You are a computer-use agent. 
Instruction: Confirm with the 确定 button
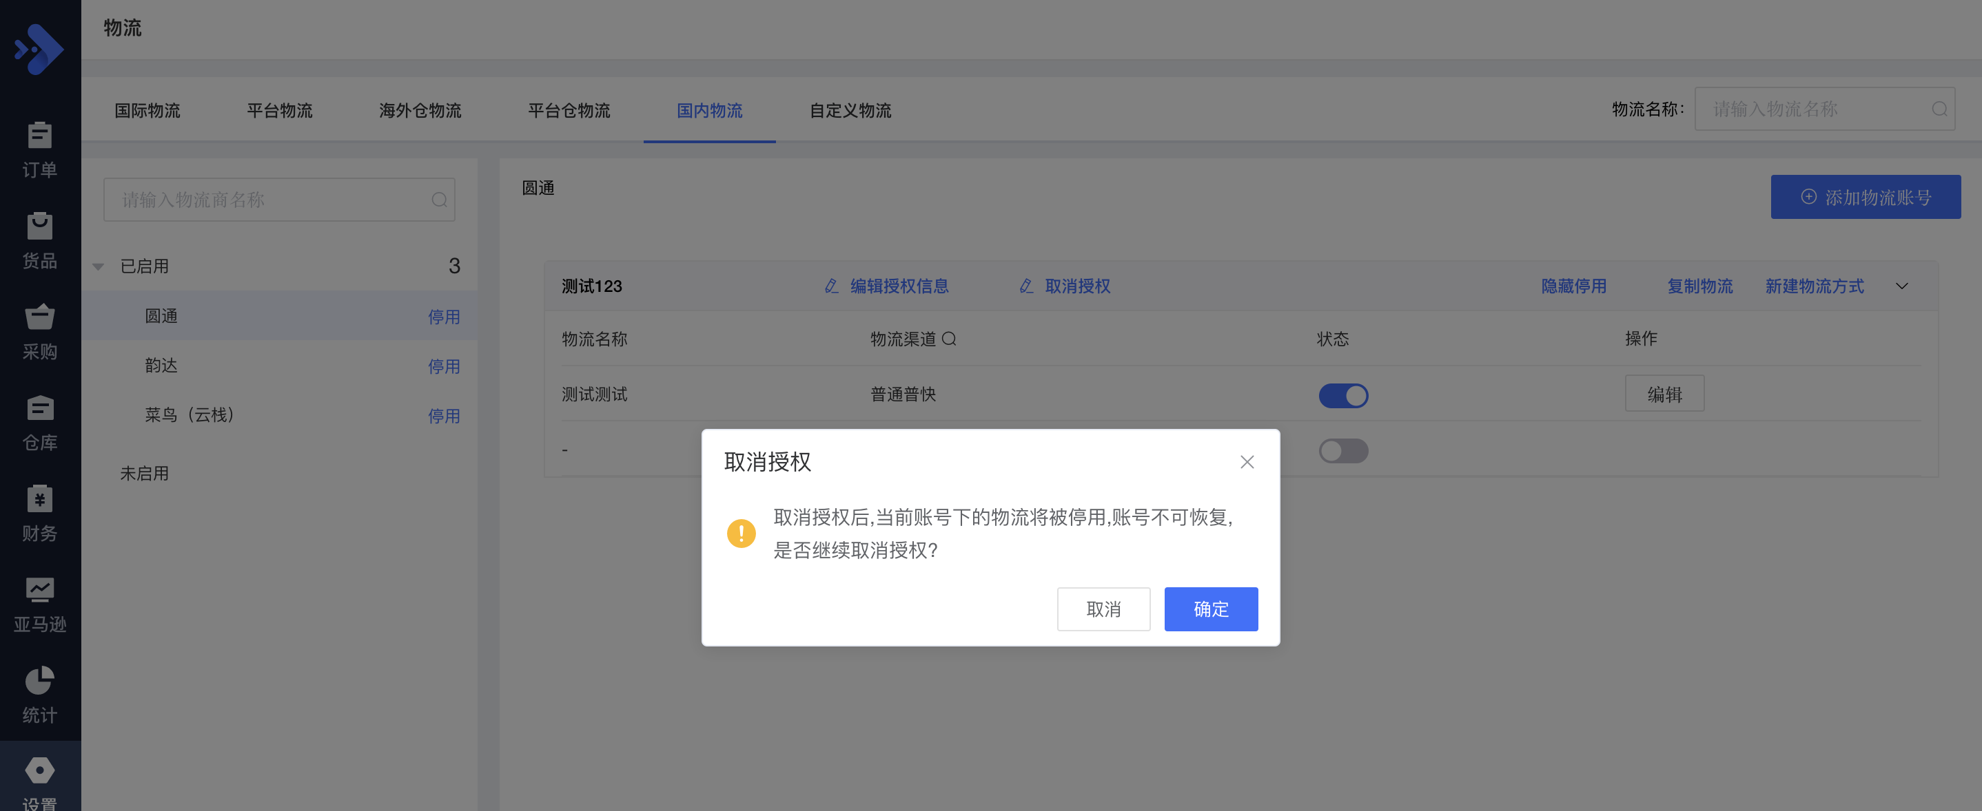tap(1210, 609)
